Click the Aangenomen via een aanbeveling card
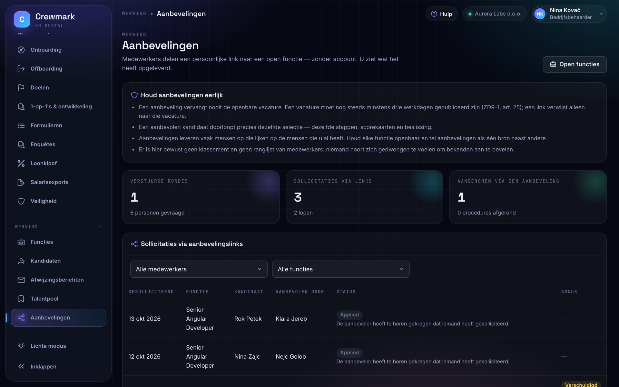 click(x=528, y=197)
